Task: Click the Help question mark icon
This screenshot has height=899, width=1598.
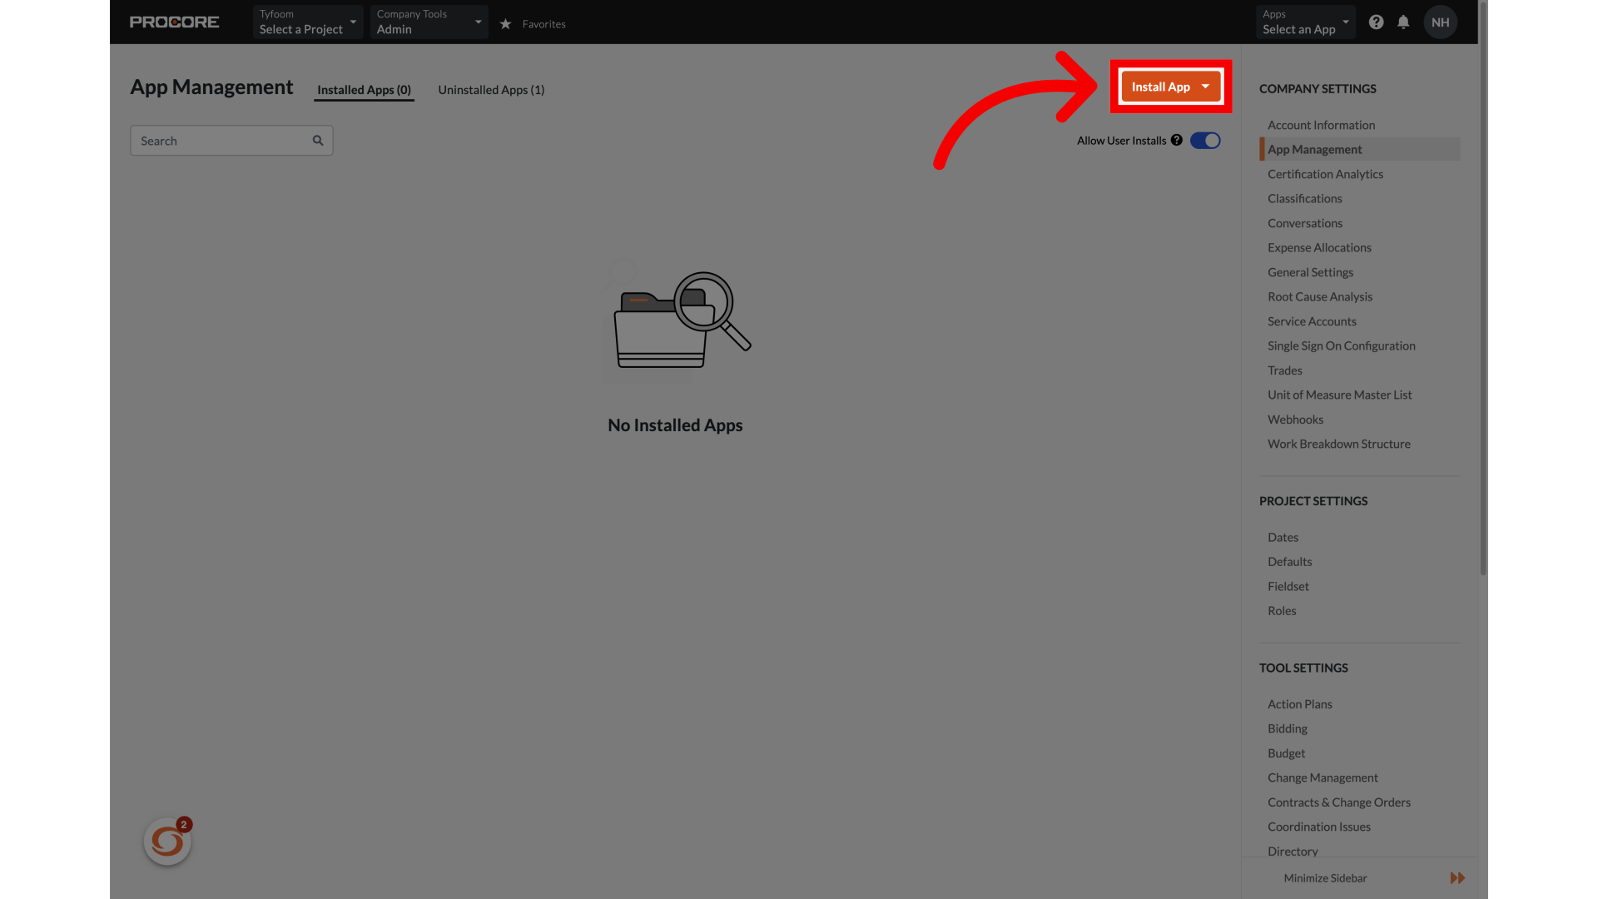Action: [1375, 22]
